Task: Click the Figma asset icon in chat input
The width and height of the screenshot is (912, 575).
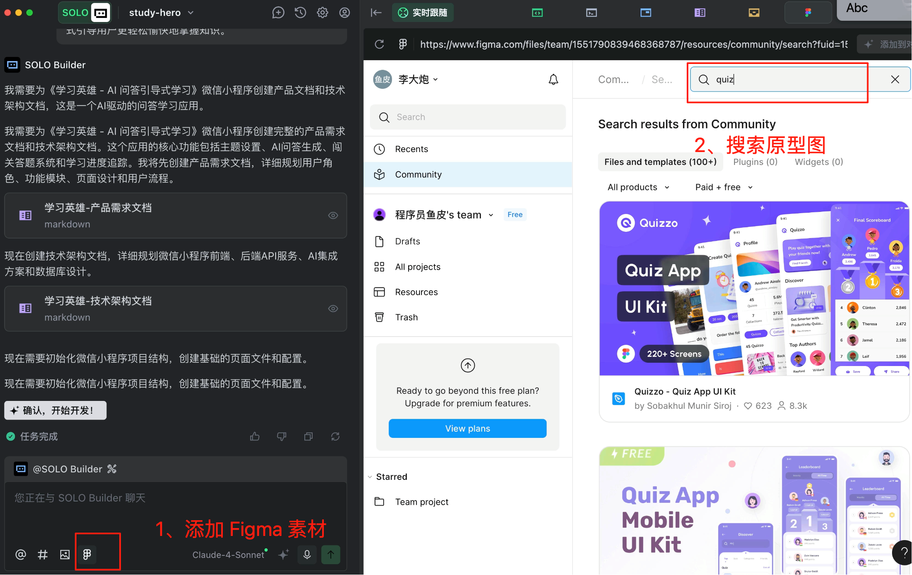Action: (x=87, y=554)
